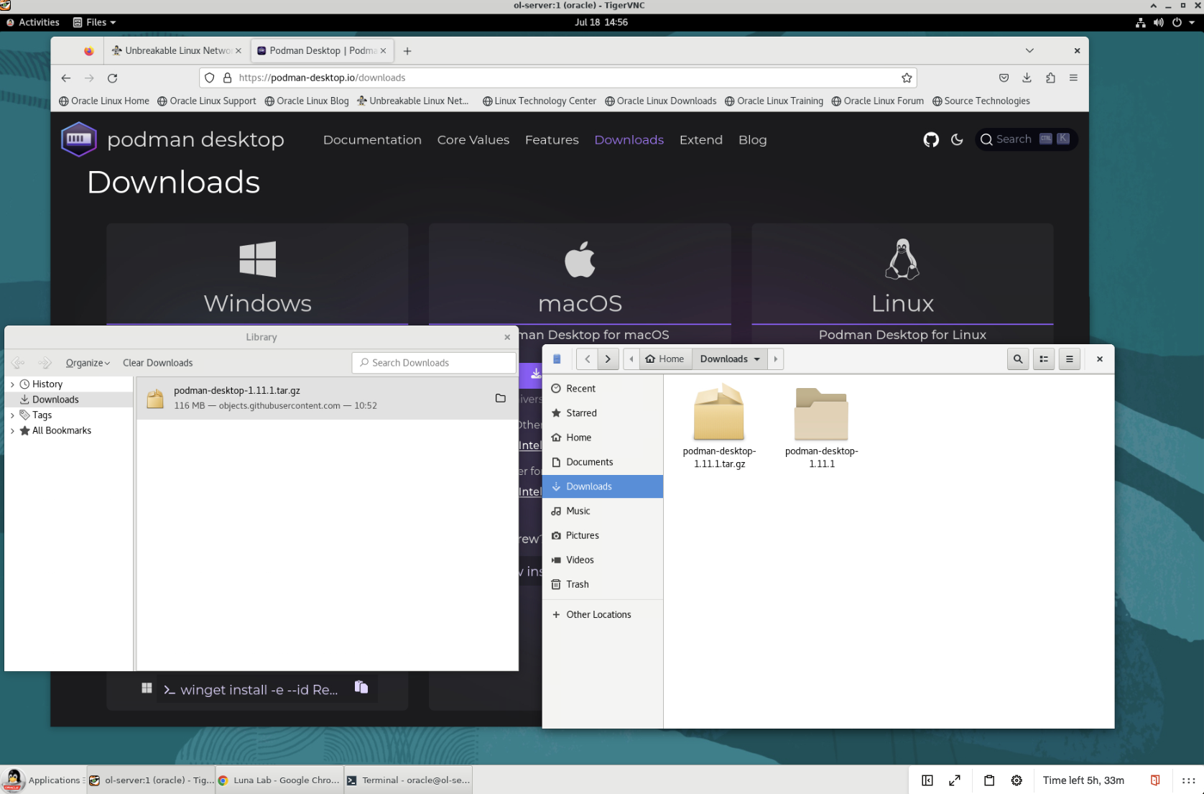Open the Files app menu in top bar
Image resolution: width=1204 pixels, height=794 pixels.
(94, 22)
